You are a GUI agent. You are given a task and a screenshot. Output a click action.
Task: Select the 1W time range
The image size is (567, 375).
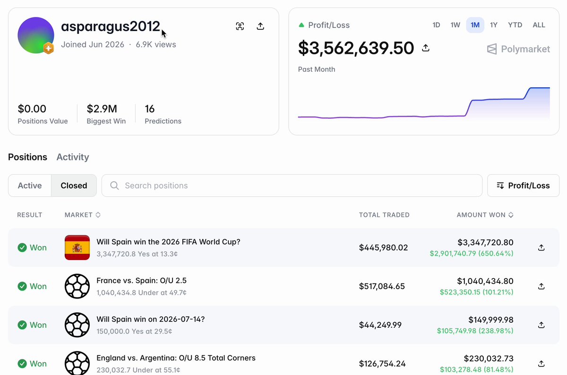coord(455,25)
